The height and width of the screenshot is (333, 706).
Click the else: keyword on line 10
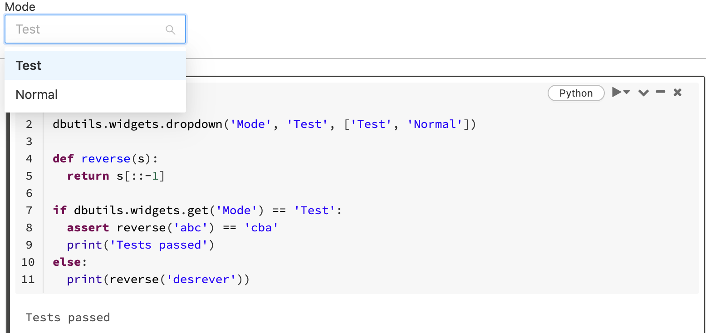pyautogui.click(x=69, y=262)
